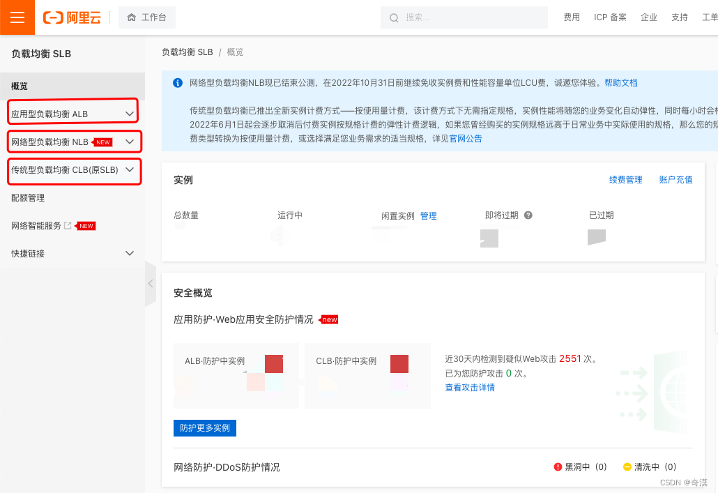Click the 网络防护·DDoS防护情况 heading
718x493 pixels.
click(x=227, y=467)
